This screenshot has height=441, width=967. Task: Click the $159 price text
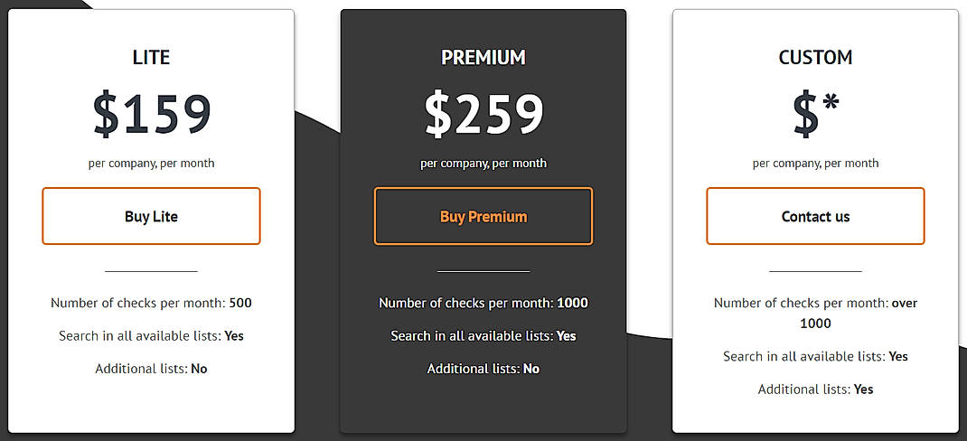(x=152, y=115)
